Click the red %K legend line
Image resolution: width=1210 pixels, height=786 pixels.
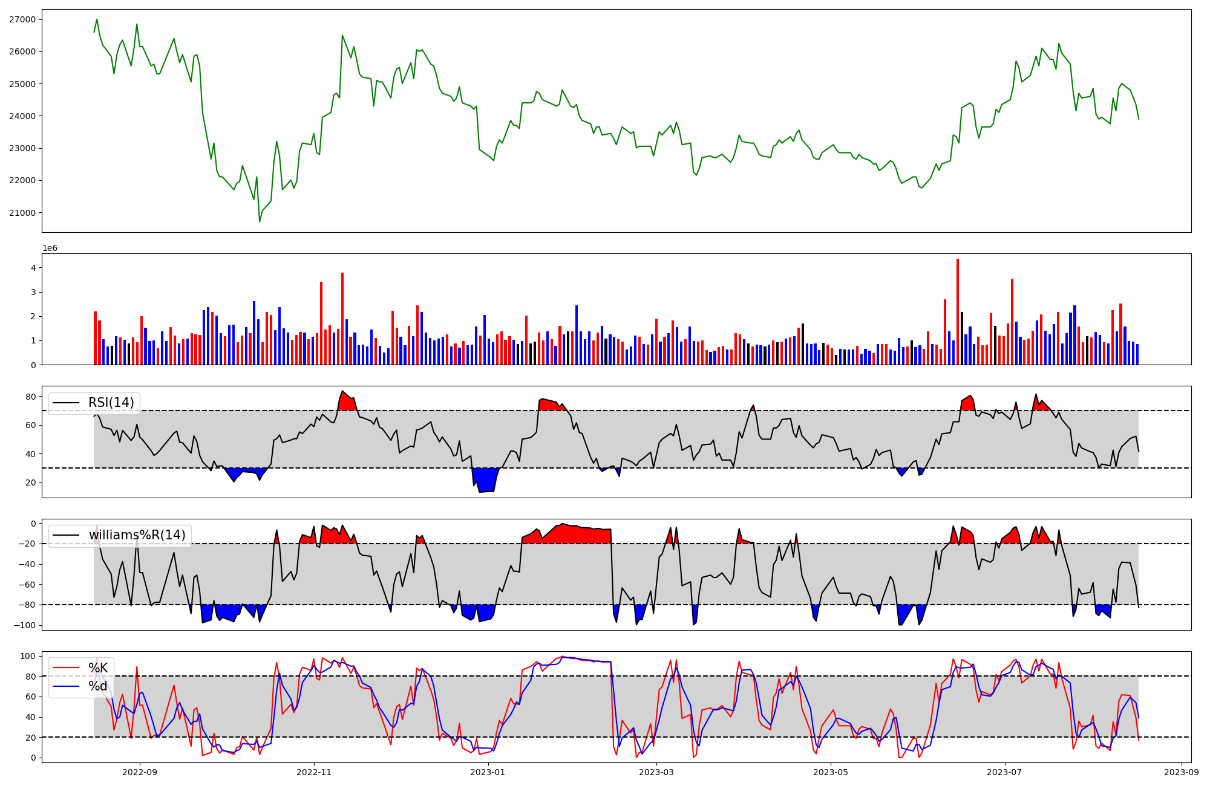67,667
